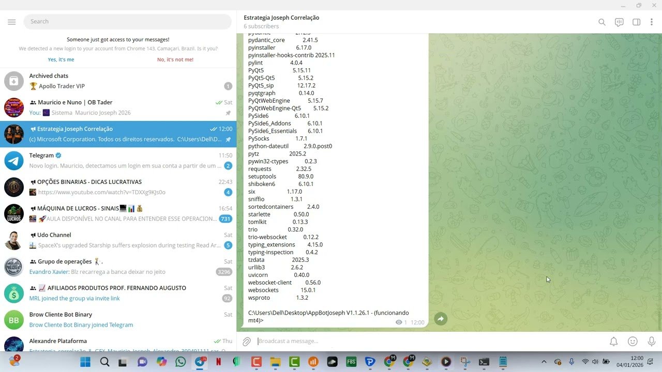The width and height of the screenshot is (662, 372).
Task: Open WhatsApp from the Windows taskbar
Action: (x=180, y=362)
